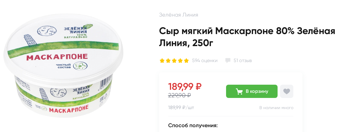Image resolution: width=350 pixels, height=132 pixels.
Task: Open the "594 оценки" ratings link
Action: [x=205, y=61]
